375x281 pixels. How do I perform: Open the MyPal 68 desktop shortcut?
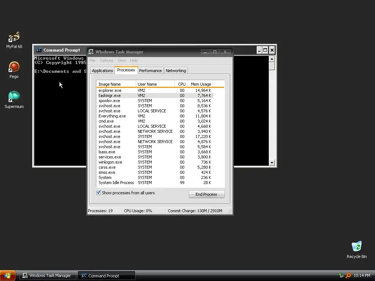point(14,40)
